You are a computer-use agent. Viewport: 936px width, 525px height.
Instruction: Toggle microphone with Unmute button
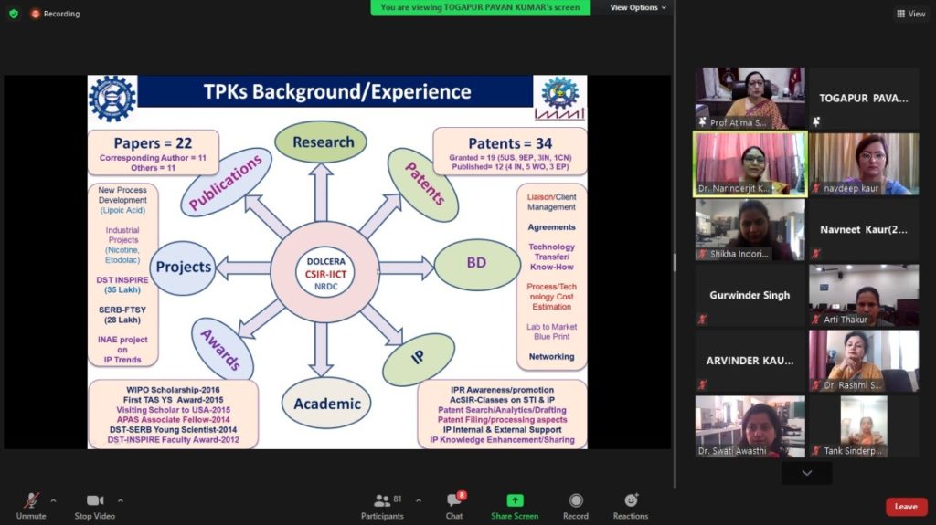point(31,506)
